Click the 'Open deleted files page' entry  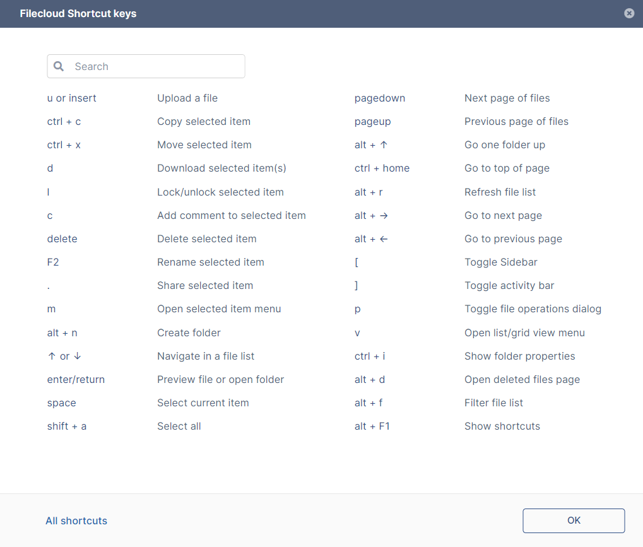pos(522,379)
